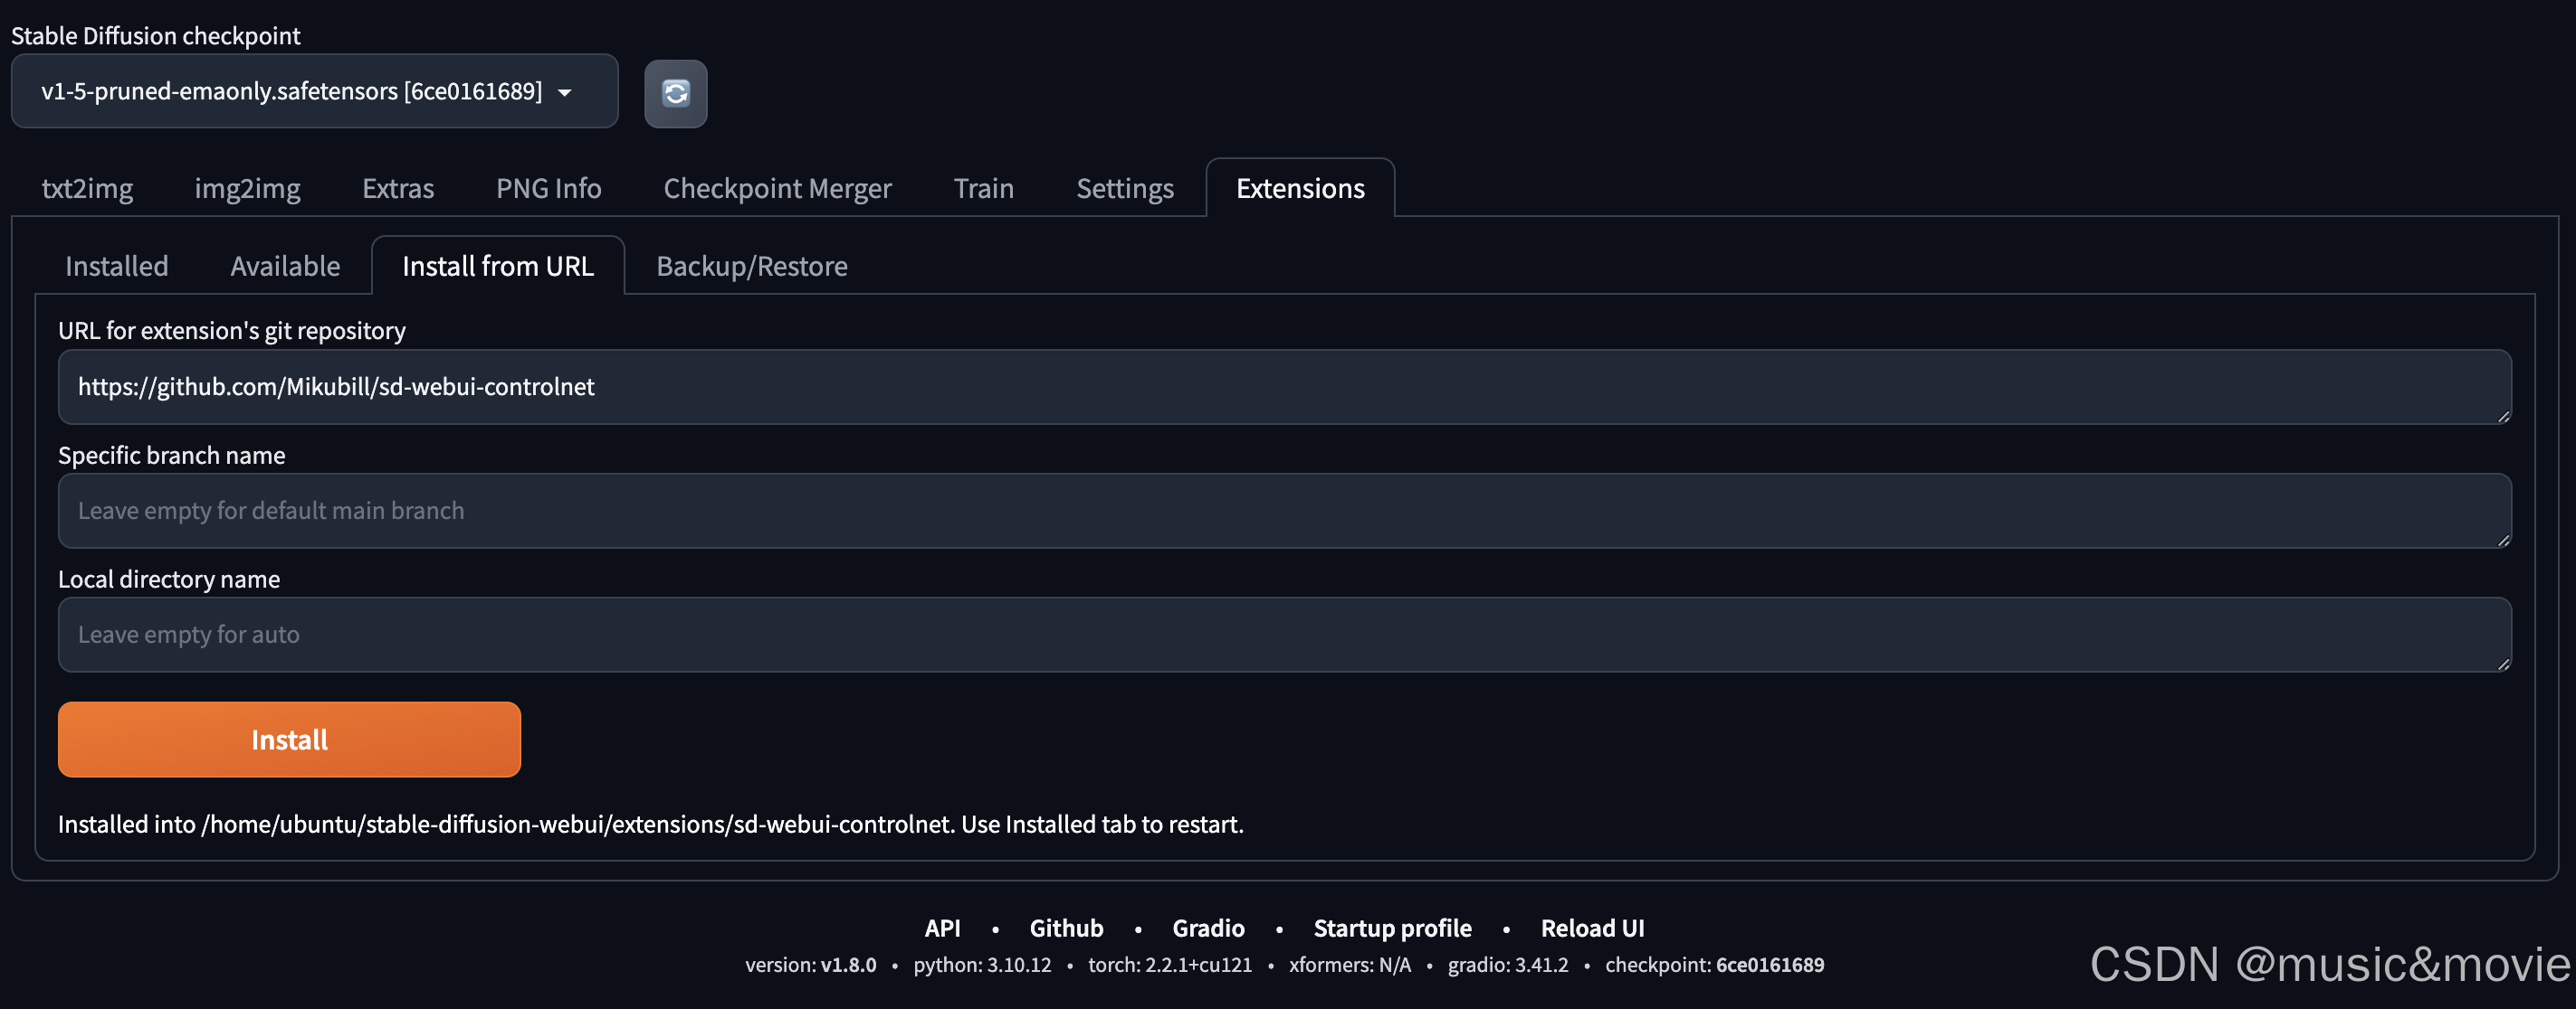Open the Extras tab
Image resolution: width=2576 pixels, height=1009 pixels.
pos(397,188)
